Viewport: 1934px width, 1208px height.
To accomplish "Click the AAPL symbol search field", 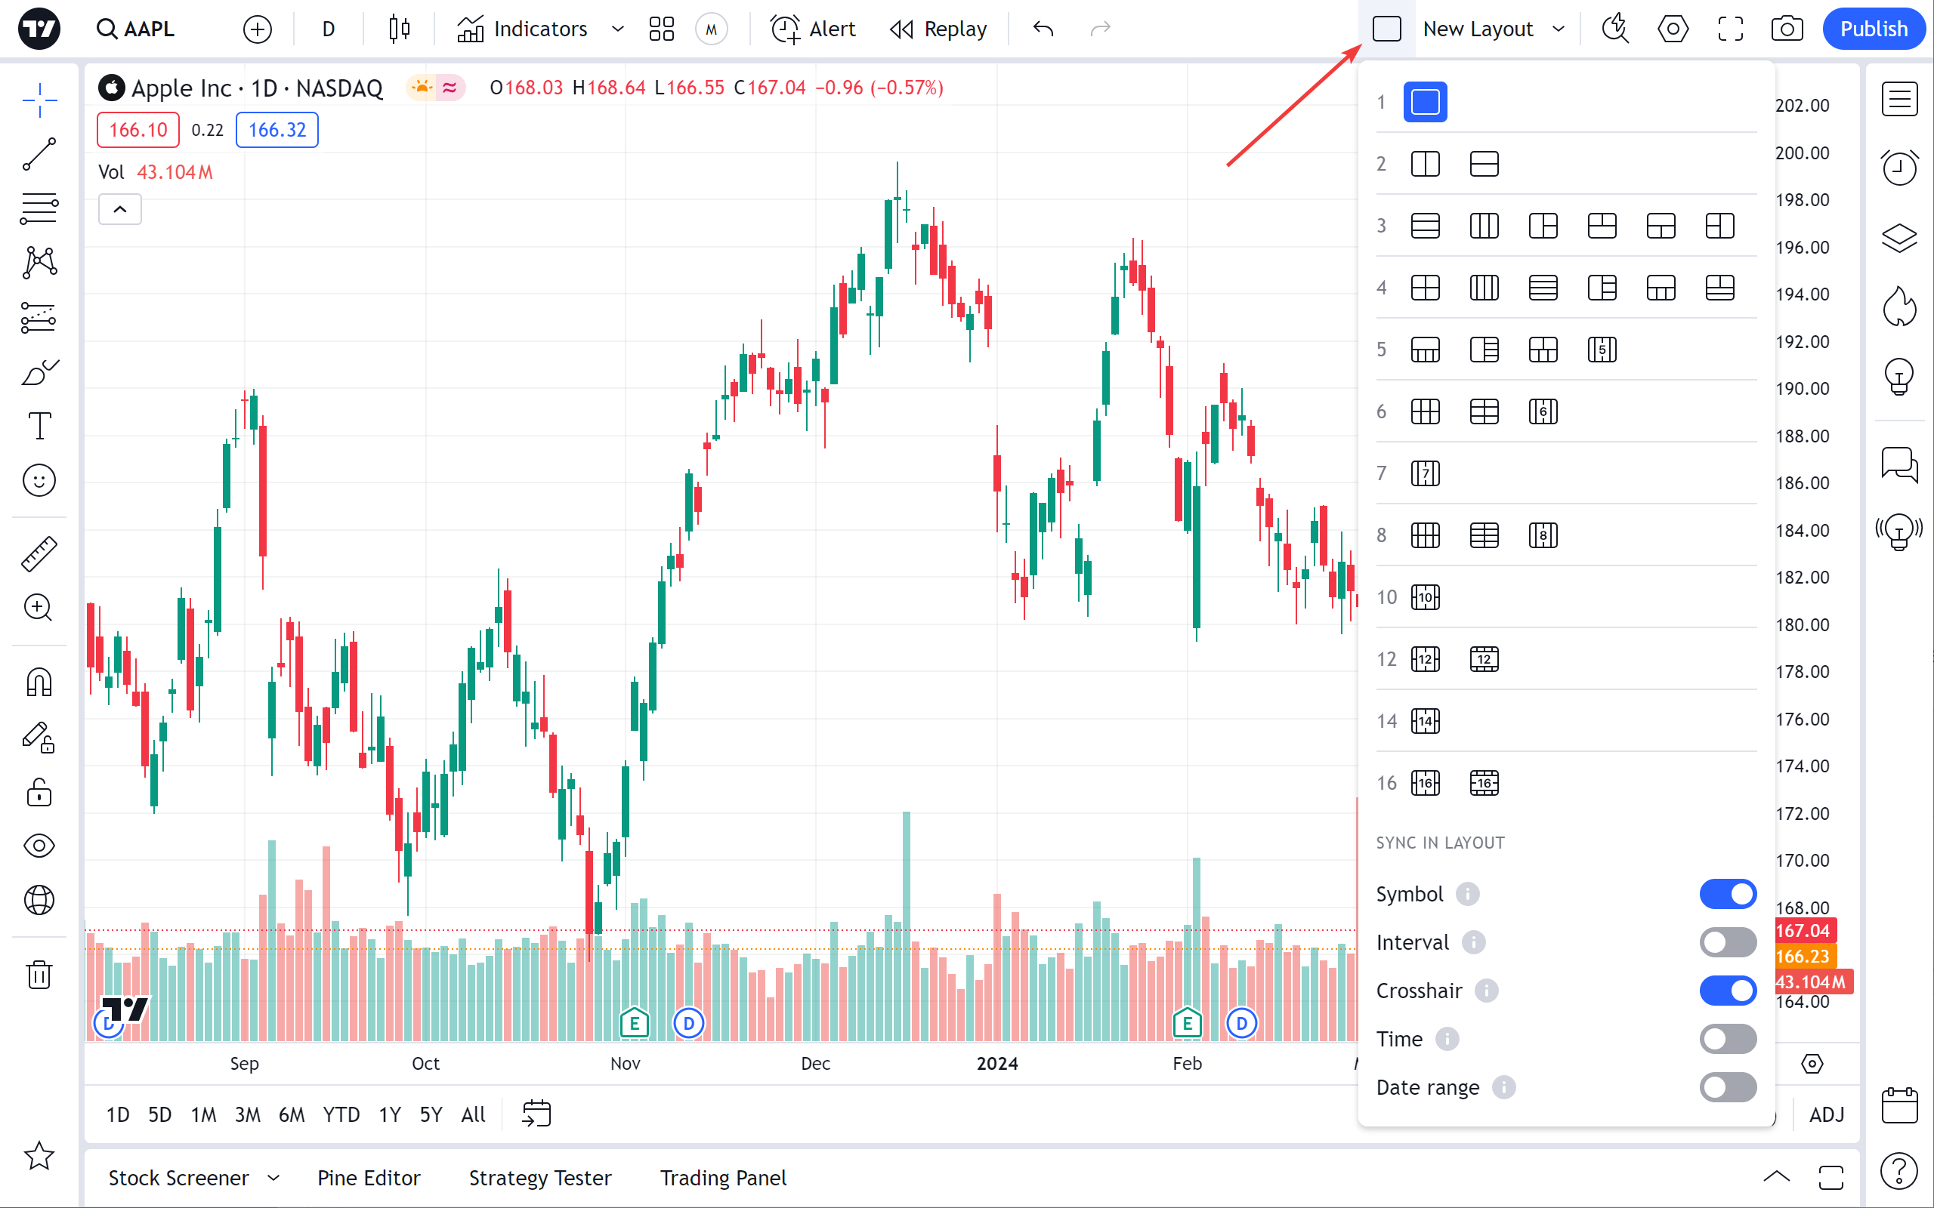I will tap(149, 29).
